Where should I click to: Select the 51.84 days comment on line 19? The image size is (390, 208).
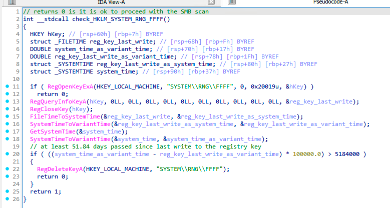[x=146, y=146]
